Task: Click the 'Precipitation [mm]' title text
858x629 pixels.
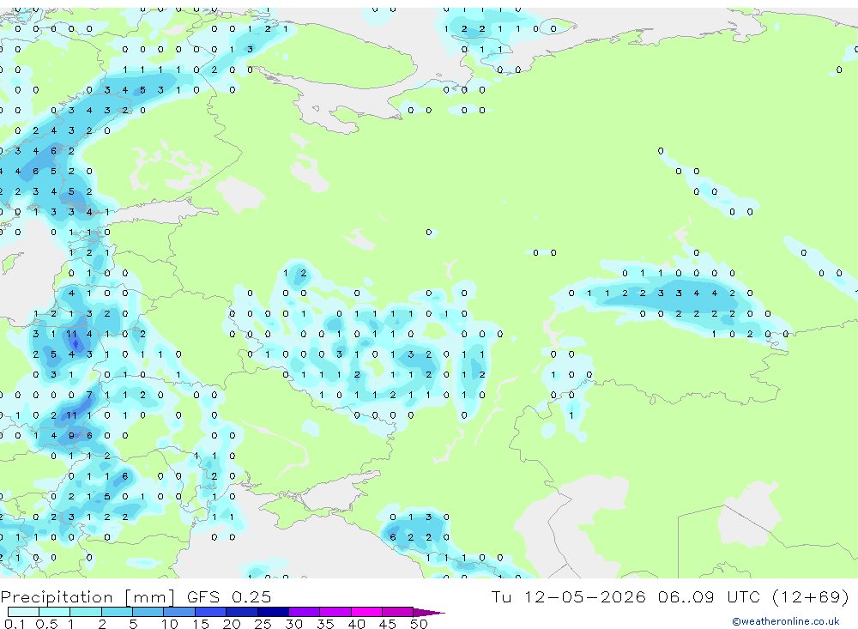Action: pos(88,597)
